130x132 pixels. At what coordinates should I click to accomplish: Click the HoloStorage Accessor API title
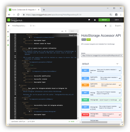(x=101, y=36)
